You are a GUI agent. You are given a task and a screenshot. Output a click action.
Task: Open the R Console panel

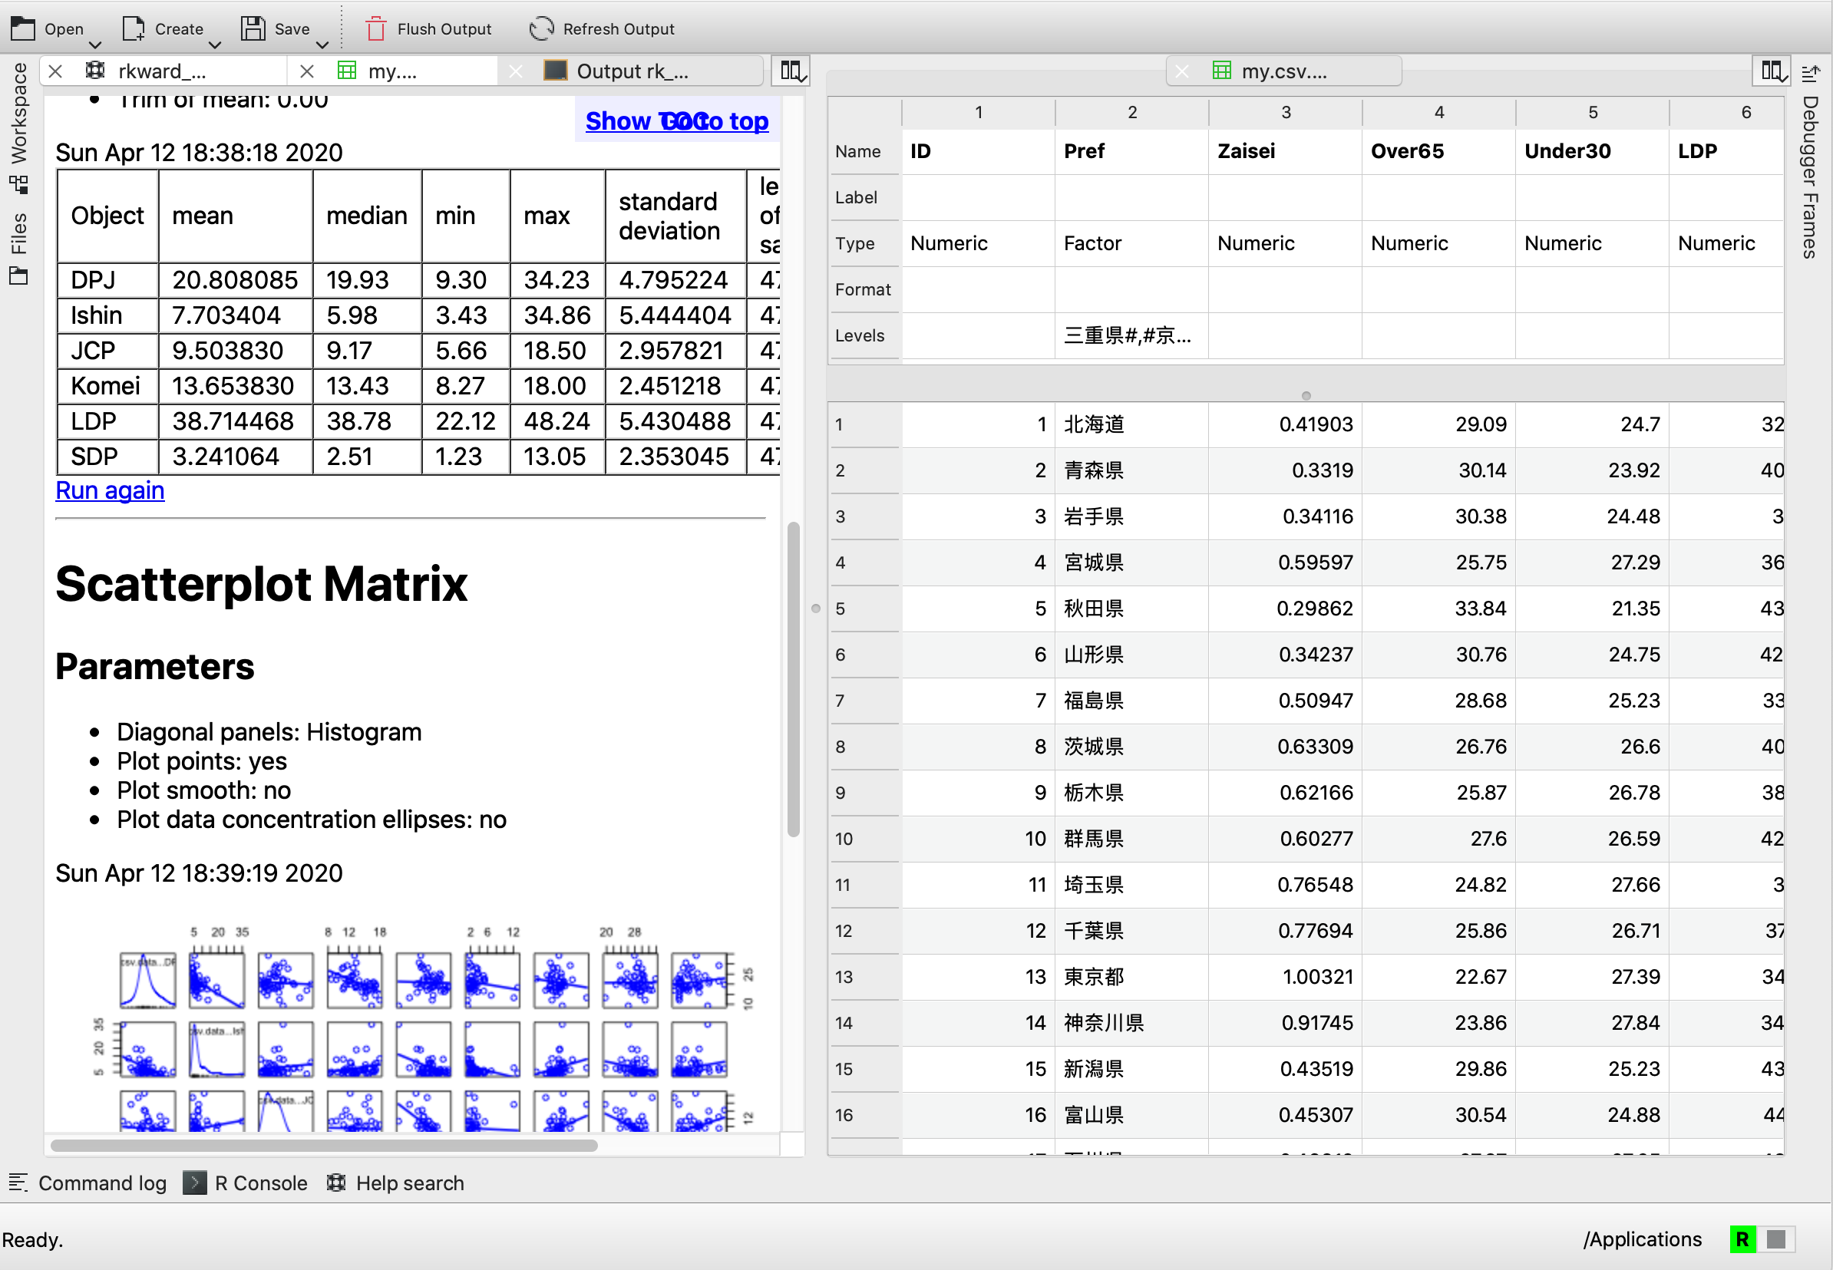pos(245,1183)
